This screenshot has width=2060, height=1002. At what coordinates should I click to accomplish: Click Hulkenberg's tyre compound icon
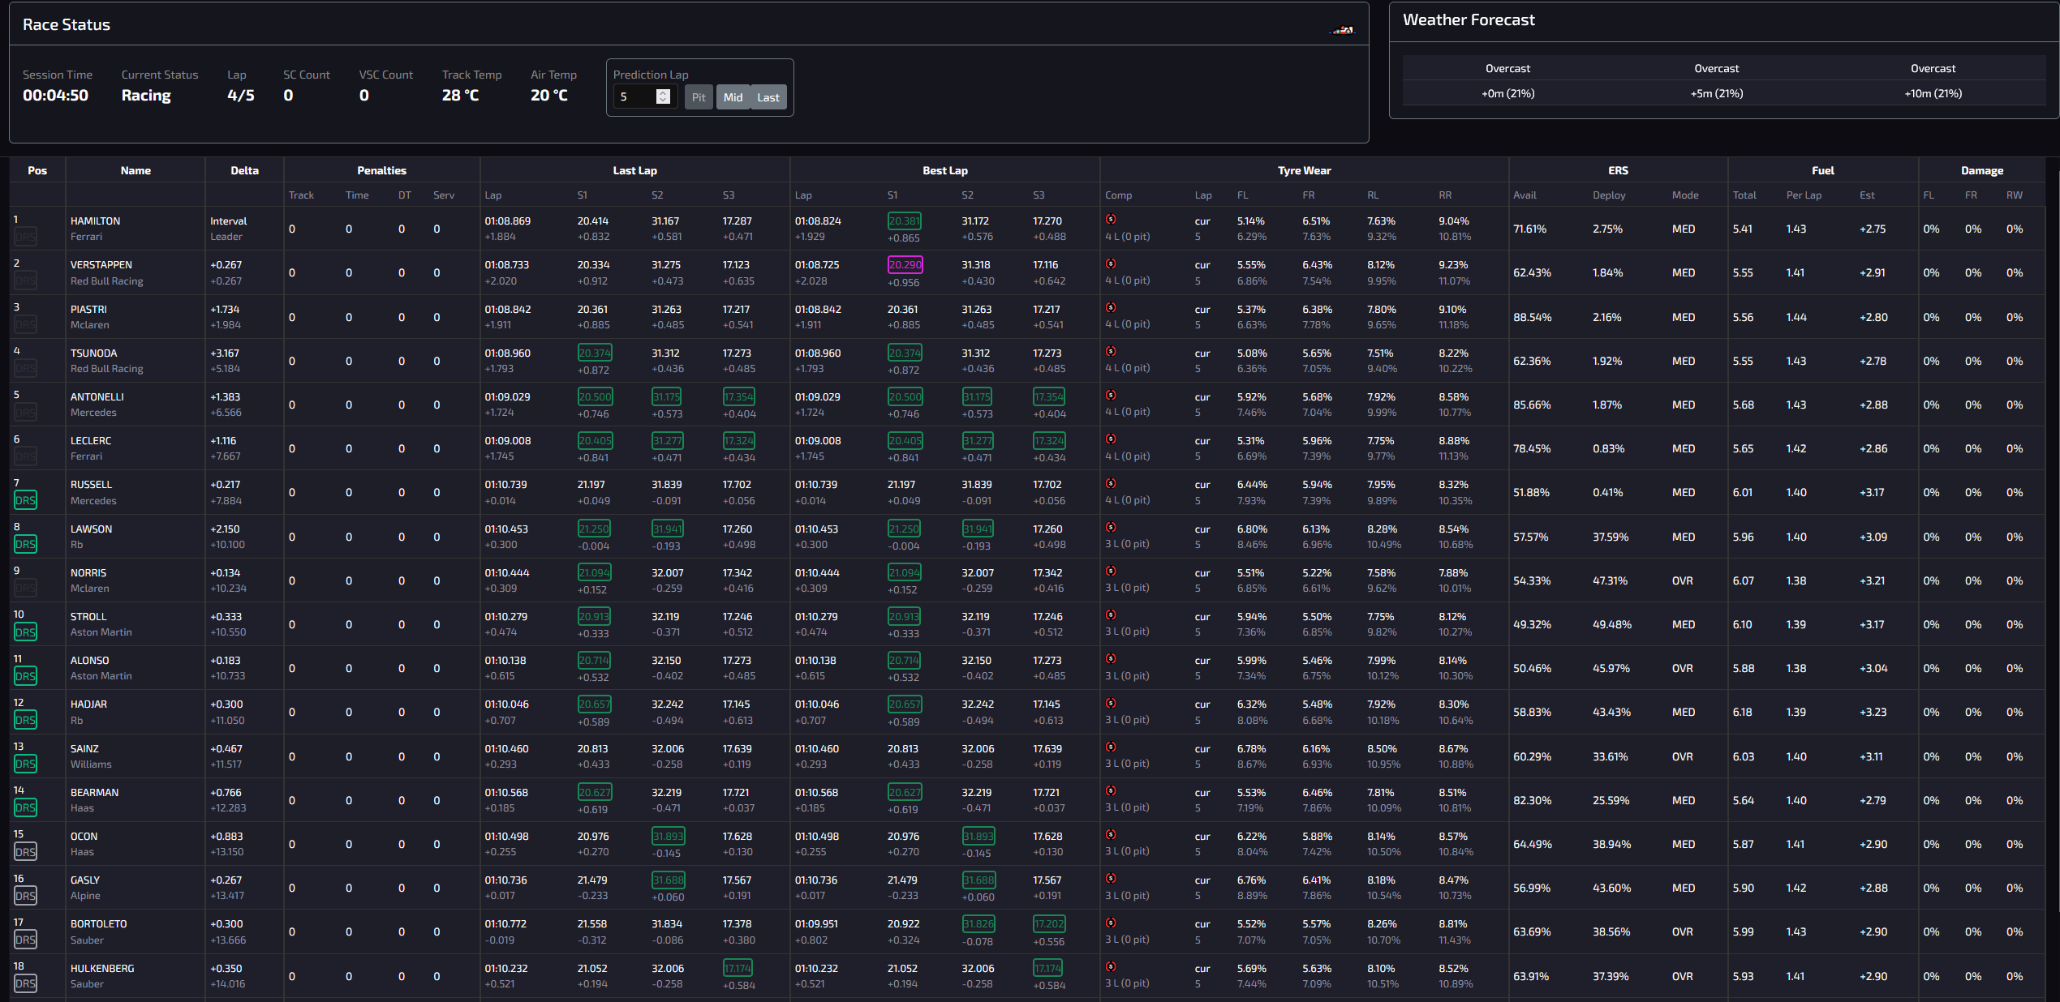[x=1112, y=967]
